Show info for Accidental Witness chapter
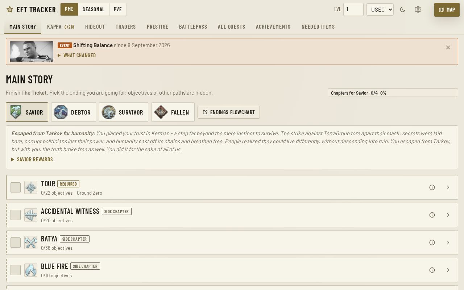Image resolution: width=464 pixels, height=290 pixels. pyautogui.click(x=432, y=215)
